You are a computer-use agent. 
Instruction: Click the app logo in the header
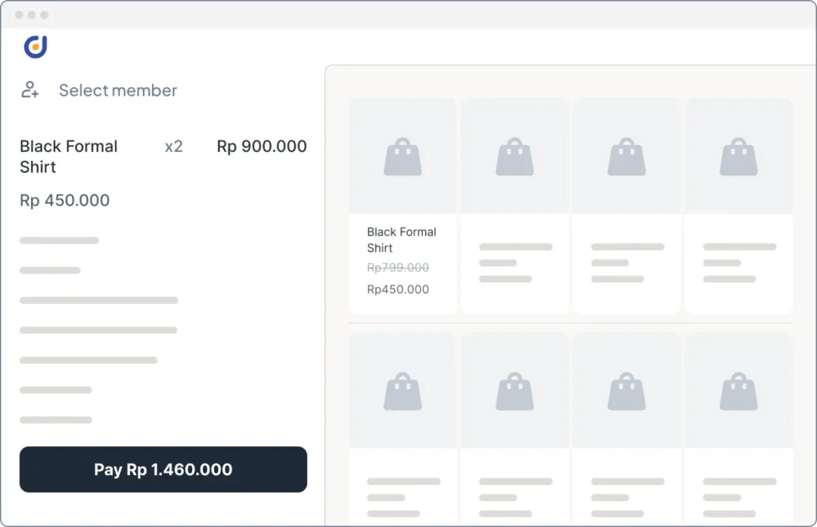pos(35,47)
